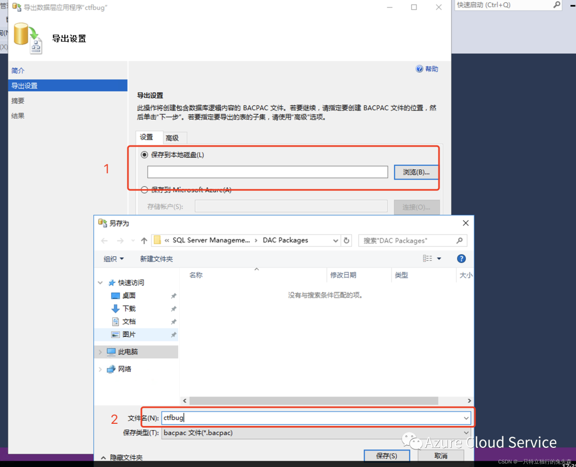Viewport: 576px width, 467px height.
Task: Select Save to local disk radio button
Action: 145,155
